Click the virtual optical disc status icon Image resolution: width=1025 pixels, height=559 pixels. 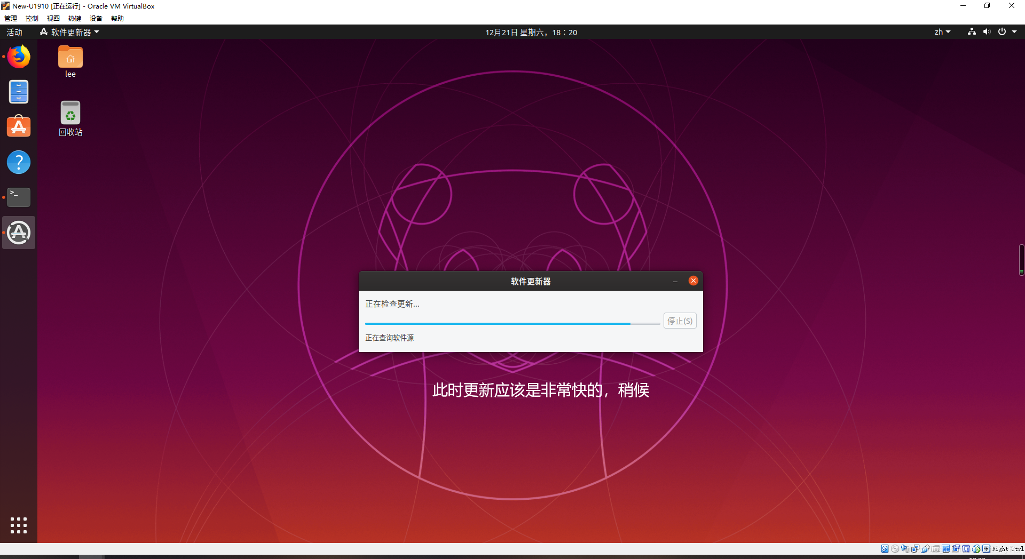pos(895,548)
